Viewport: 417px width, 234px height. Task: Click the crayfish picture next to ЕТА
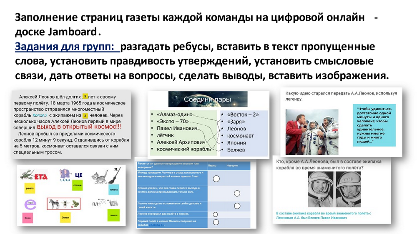(x=26, y=174)
